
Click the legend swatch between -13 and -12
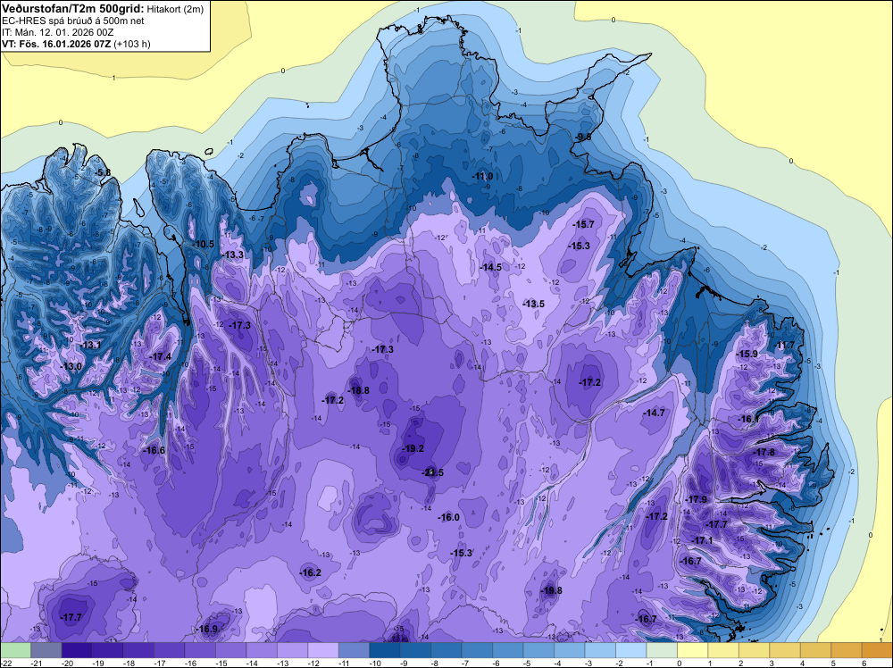292,650
